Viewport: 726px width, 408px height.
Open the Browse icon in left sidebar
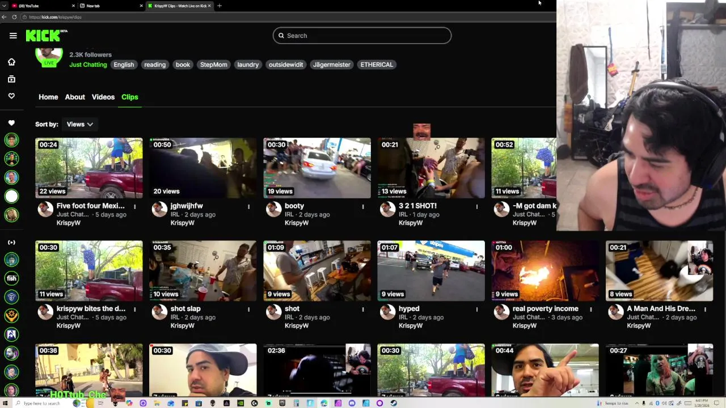click(11, 79)
